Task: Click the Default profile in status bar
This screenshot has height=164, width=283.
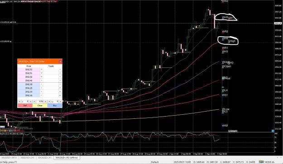Action: point(155,162)
